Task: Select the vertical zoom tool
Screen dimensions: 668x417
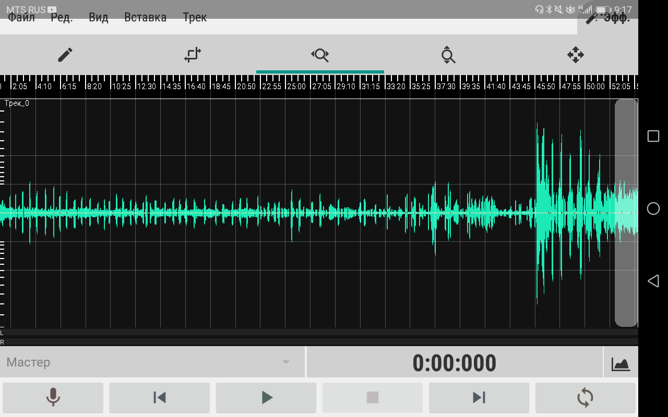Action: (448, 55)
